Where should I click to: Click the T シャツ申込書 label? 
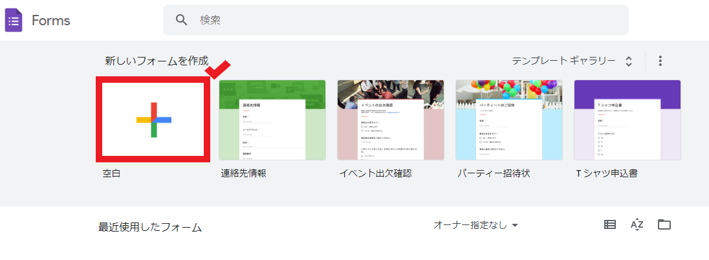607,173
